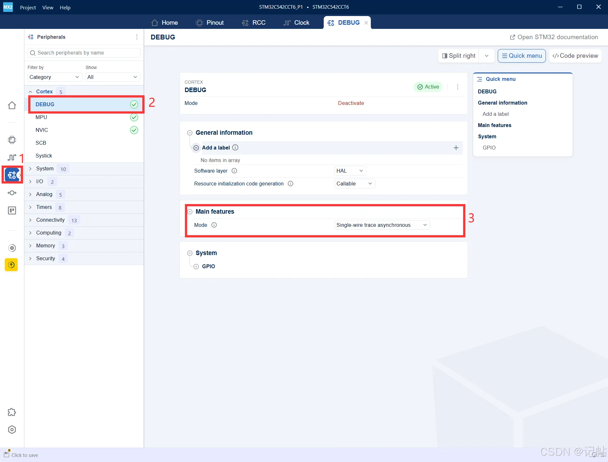Show info for Resource initialization code generation

(290, 184)
